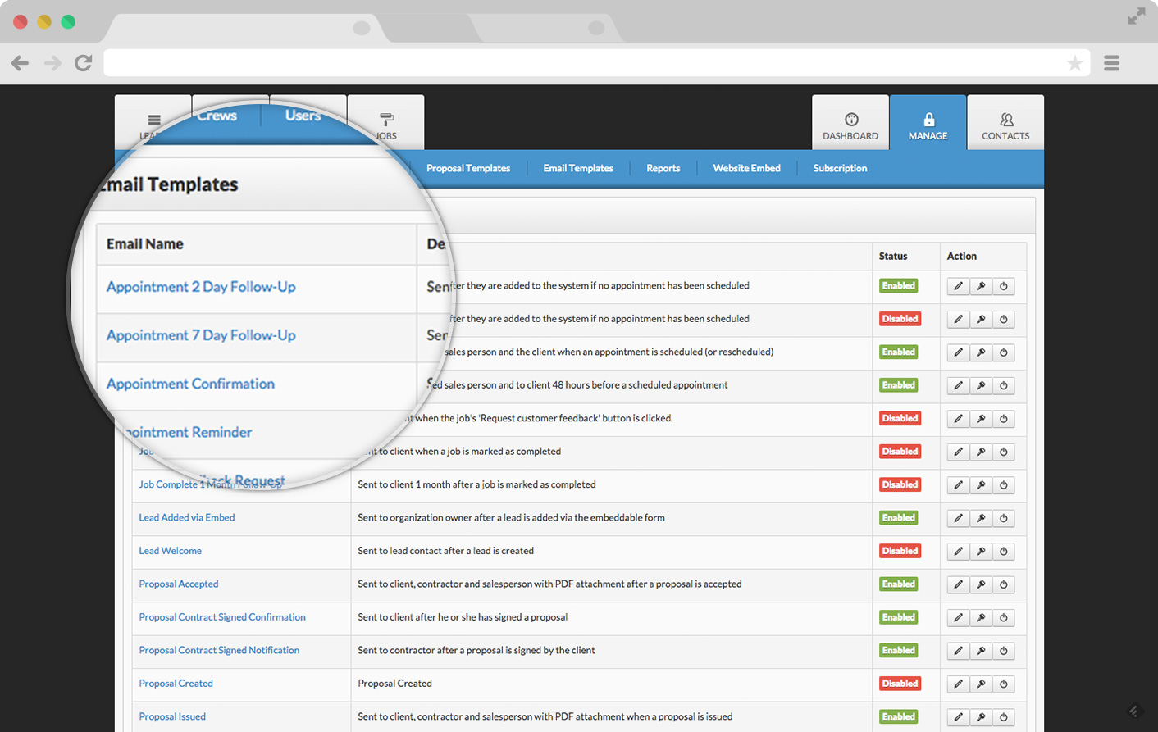Open the Contacts section icon
The height and width of the screenshot is (732, 1158).
click(1005, 120)
